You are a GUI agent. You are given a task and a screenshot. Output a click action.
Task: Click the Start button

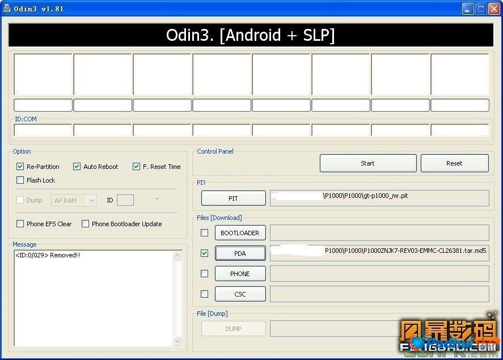coord(368,163)
